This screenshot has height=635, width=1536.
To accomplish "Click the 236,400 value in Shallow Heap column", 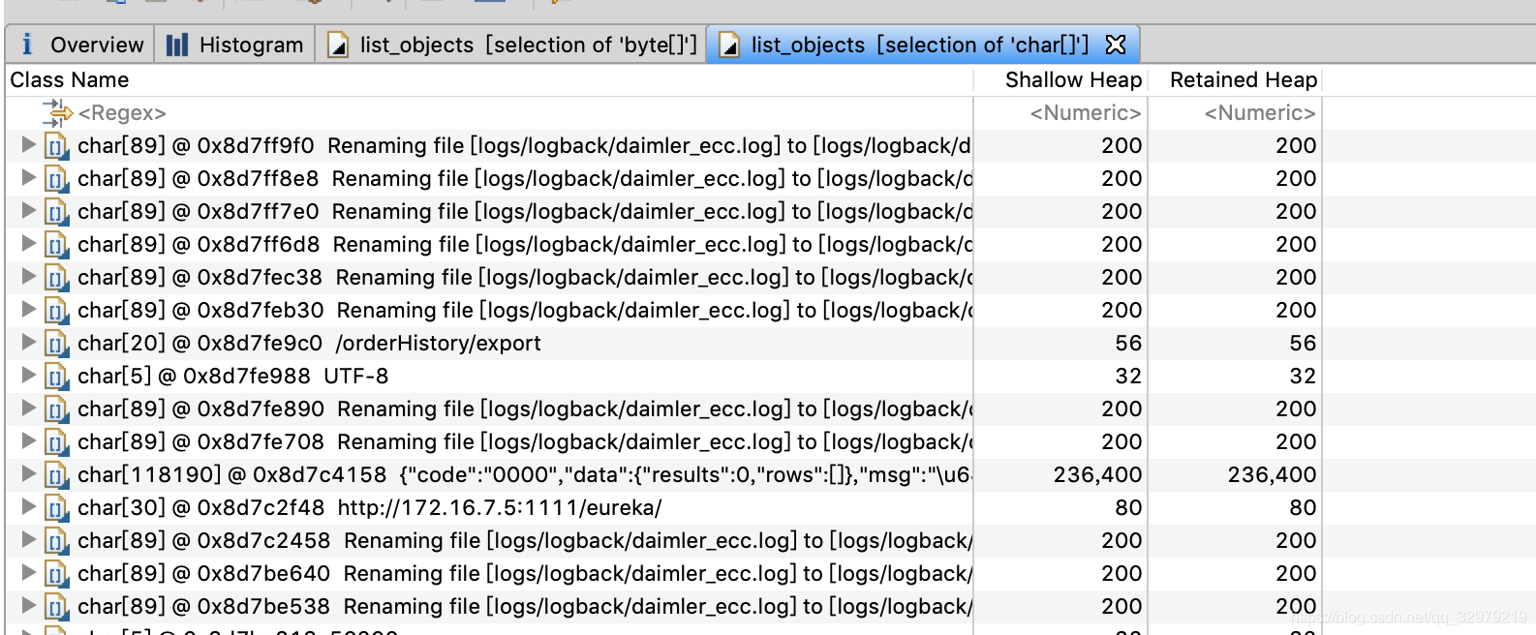I will tap(1097, 475).
